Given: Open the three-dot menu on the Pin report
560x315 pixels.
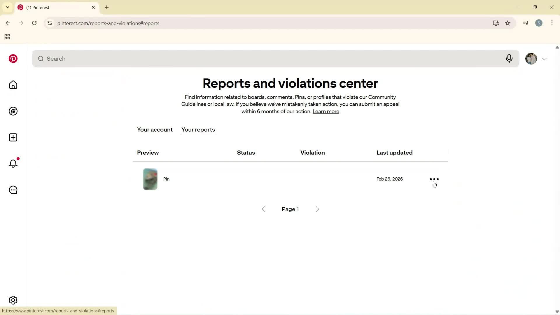Looking at the screenshot, I should point(434,179).
